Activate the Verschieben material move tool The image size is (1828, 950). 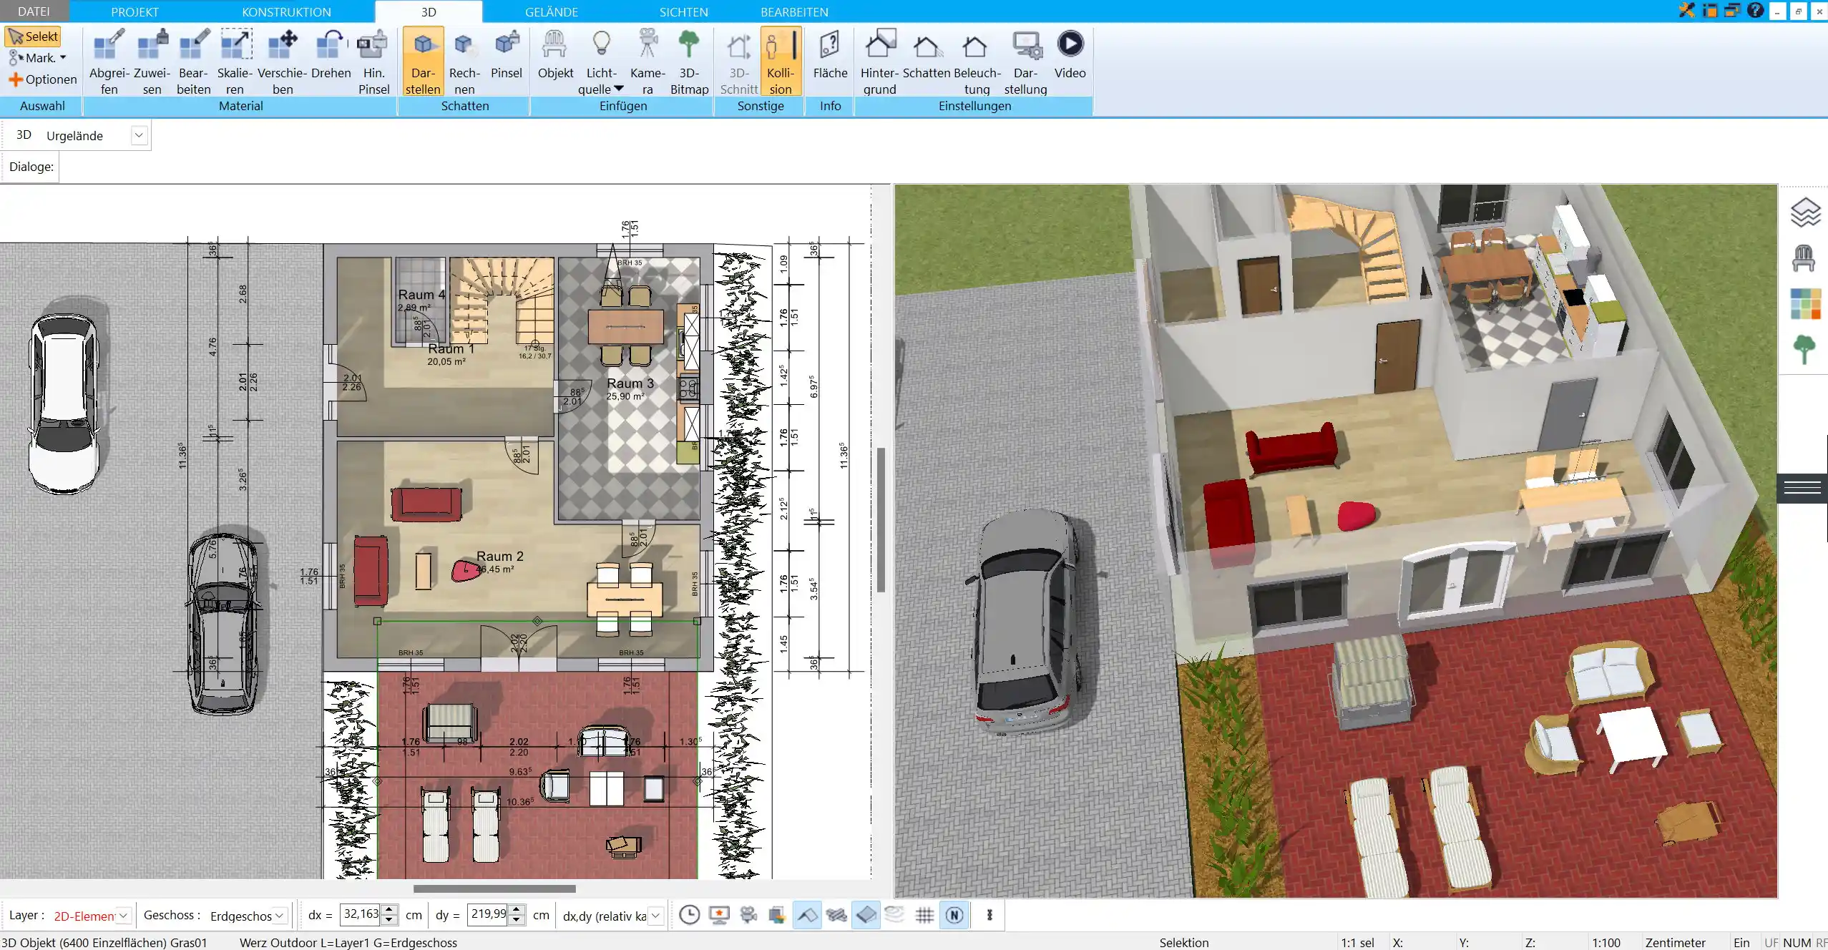283,62
